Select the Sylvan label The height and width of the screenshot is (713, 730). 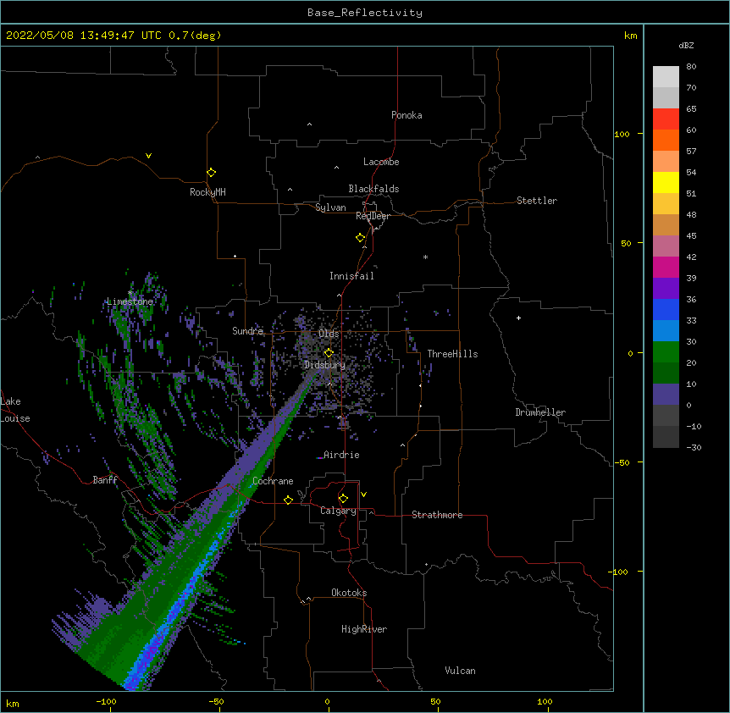point(330,207)
